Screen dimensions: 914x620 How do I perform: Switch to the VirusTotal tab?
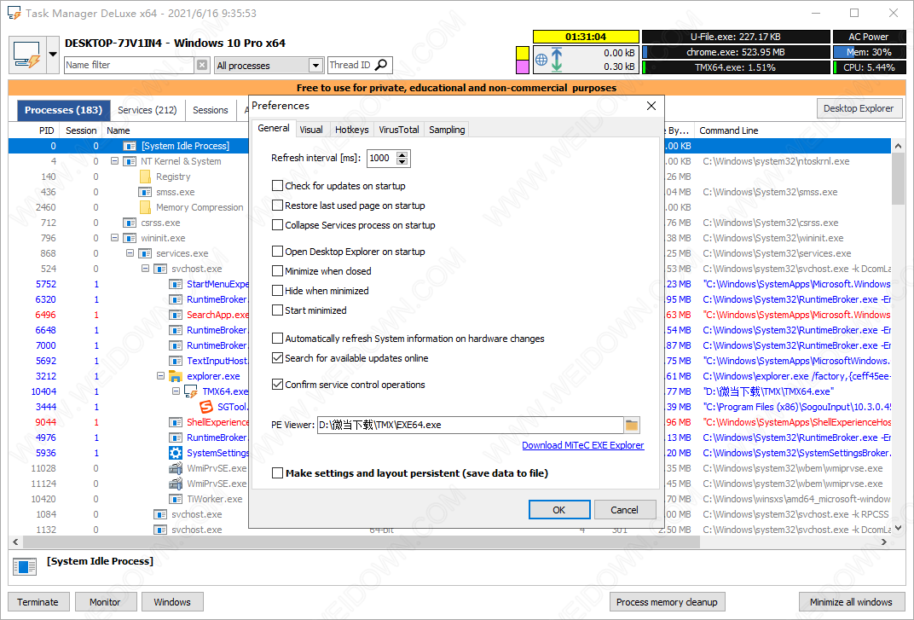(x=398, y=130)
